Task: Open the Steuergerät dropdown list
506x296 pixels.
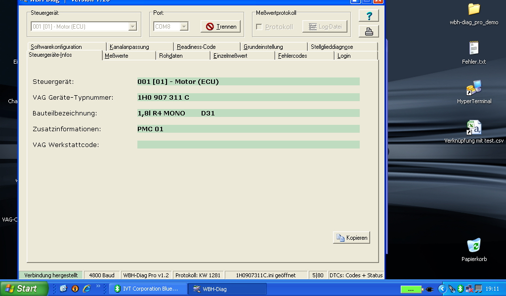Action: coord(132,27)
